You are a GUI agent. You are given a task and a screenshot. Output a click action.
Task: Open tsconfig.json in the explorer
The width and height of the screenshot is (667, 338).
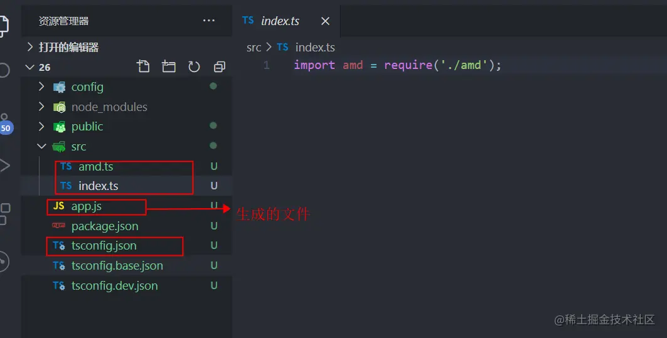(x=104, y=246)
